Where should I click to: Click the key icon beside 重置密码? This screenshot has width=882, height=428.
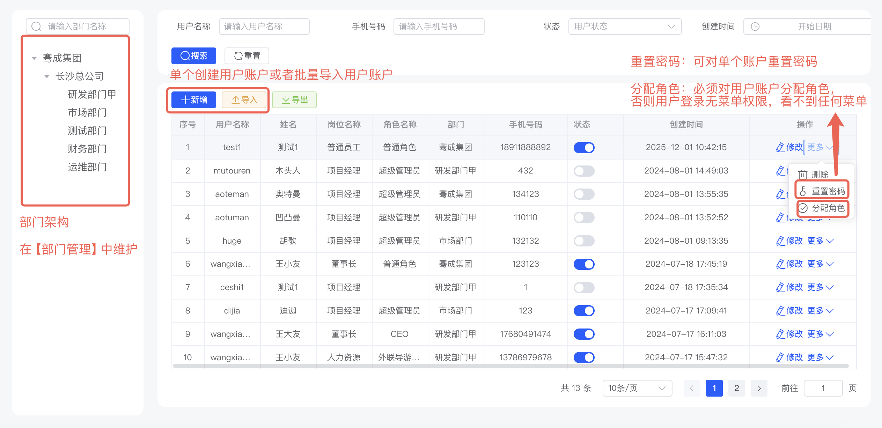coord(803,191)
